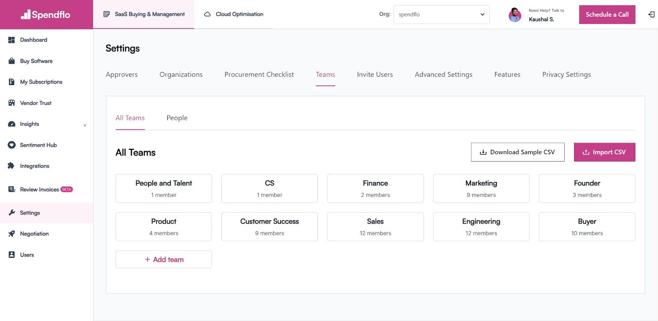Click the Integrations puzzle icon

[11, 166]
